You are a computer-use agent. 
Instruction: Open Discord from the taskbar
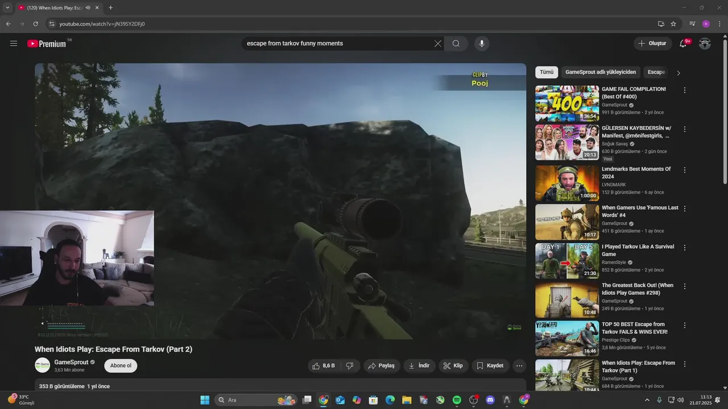tap(490, 400)
